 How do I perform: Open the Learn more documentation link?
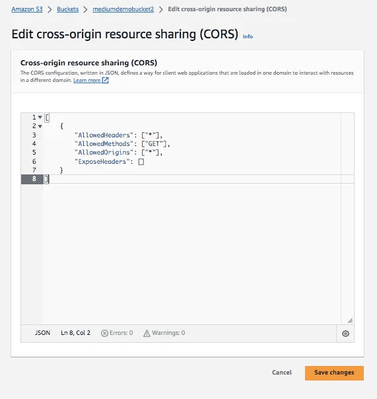pyautogui.click(x=87, y=80)
